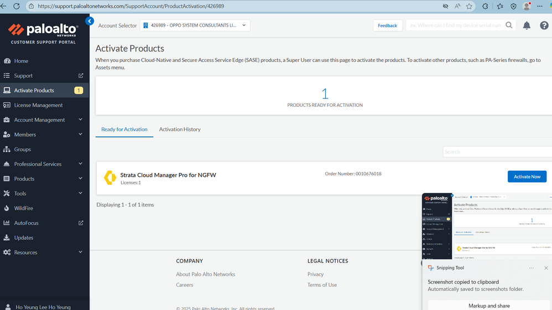This screenshot has width=552, height=310.
Task: Click the WildFire flame icon
Action: [x=7, y=208]
